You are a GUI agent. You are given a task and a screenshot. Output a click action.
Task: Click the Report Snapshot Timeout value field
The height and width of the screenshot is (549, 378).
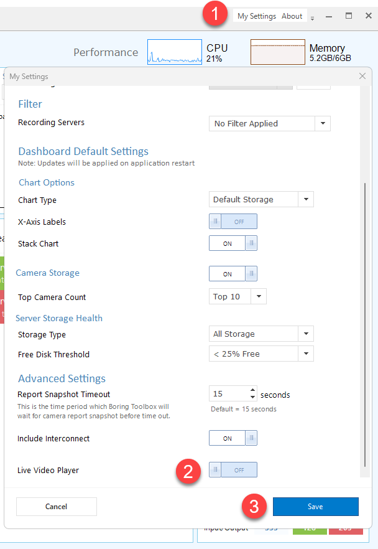pos(228,393)
